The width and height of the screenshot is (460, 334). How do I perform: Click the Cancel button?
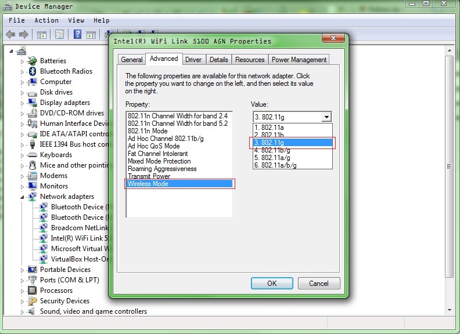click(x=318, y=284)
